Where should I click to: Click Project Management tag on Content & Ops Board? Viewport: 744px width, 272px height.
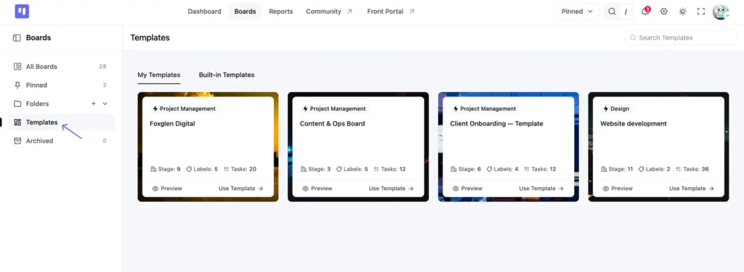point(334,109)
